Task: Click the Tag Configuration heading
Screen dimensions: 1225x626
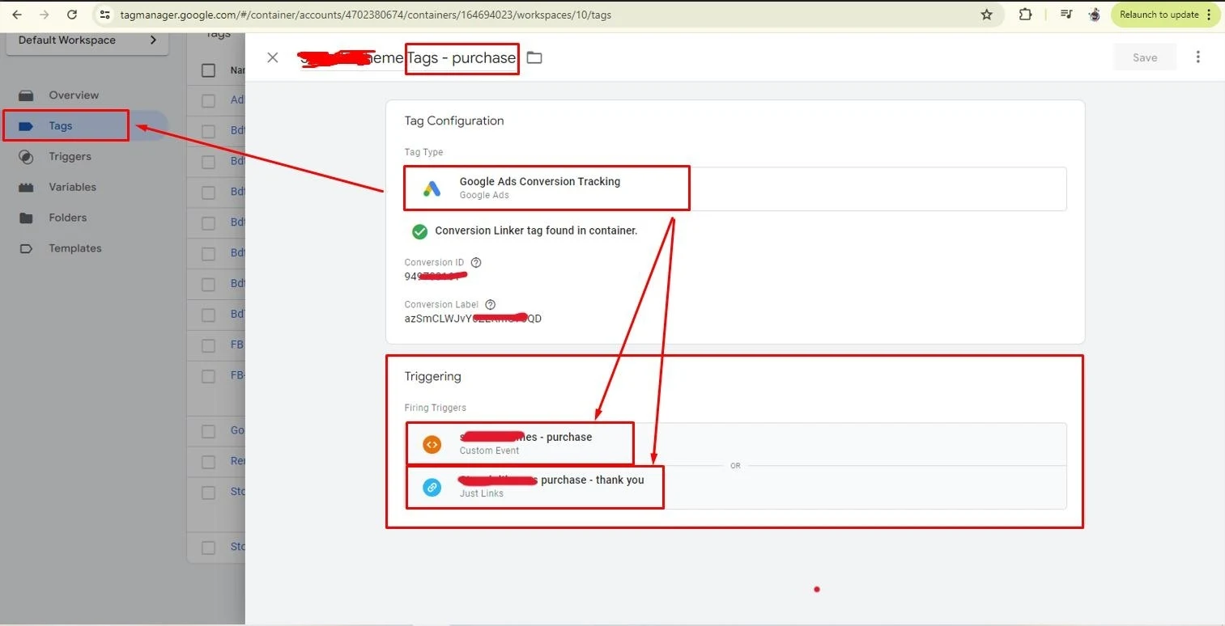Action: 454,121
